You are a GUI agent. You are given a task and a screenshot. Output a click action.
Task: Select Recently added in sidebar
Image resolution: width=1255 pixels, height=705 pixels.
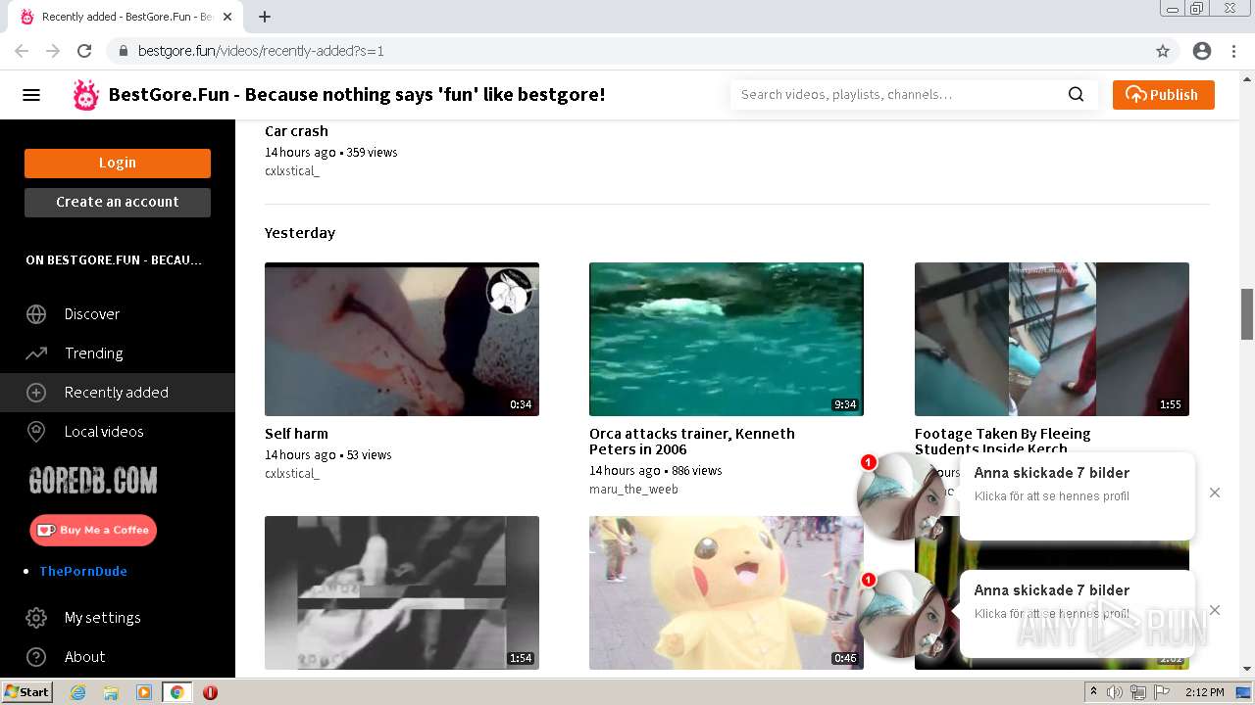coord(118,393)
